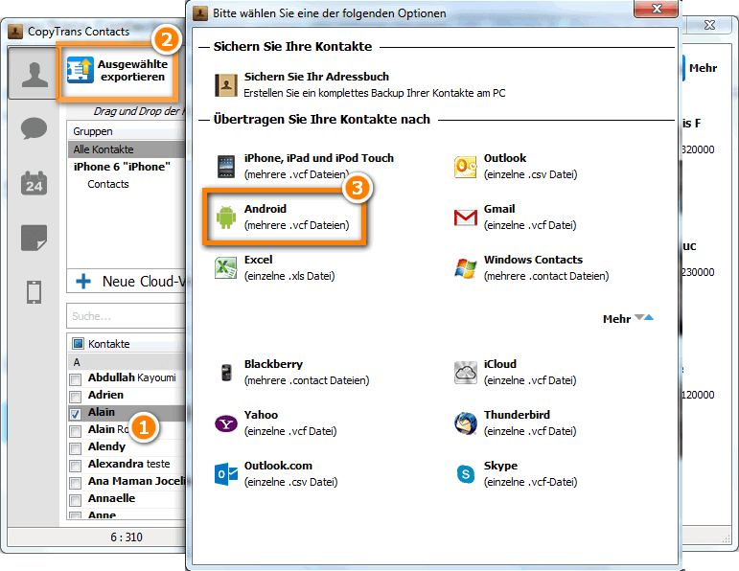Image resolution: width=739 pixels, height=571 pixels.
Task: Open the device phone sidebar icon
Action: coord(34,292)
